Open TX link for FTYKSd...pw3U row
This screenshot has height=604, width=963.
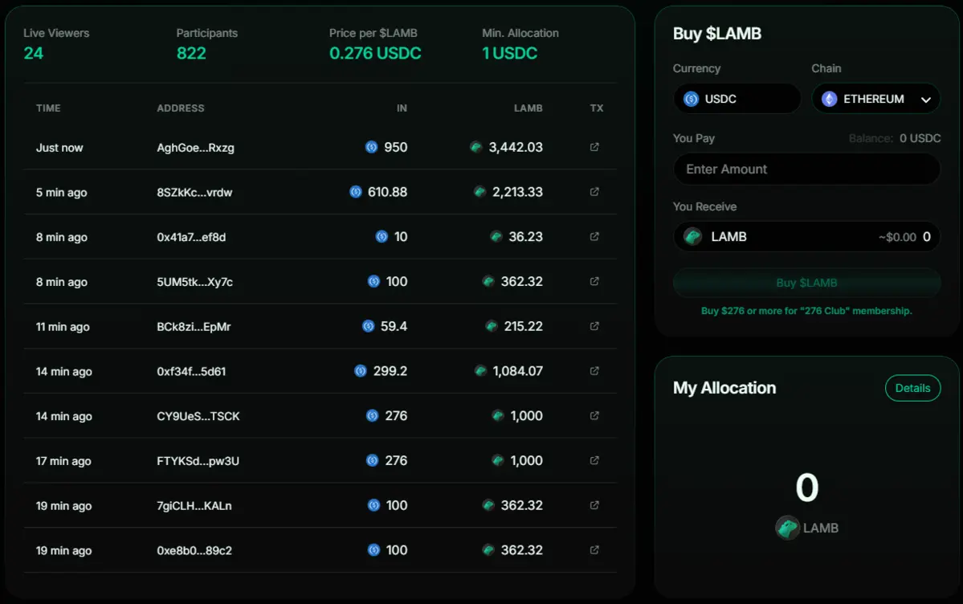click(594, 460)
